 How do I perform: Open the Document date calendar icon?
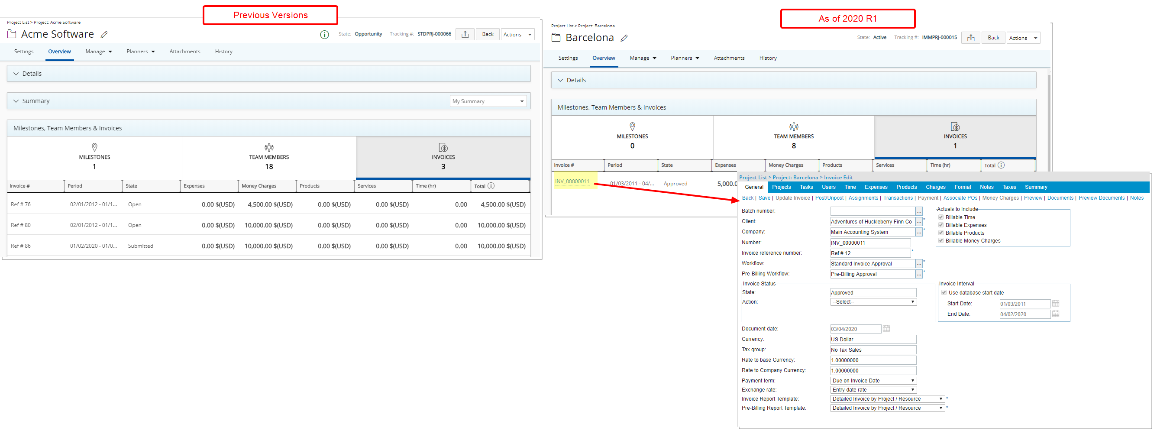point(886,329)
